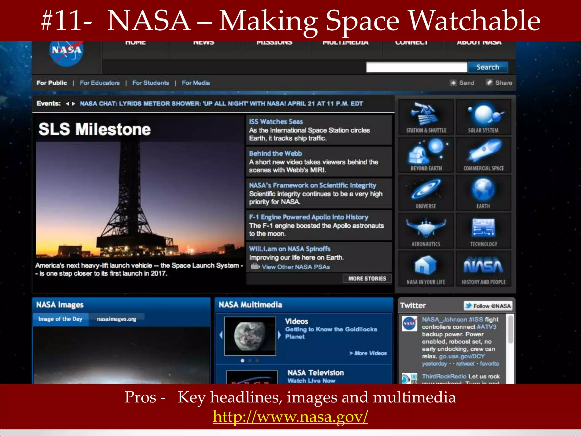Click the NASA meatball logo

click(66, 53)
